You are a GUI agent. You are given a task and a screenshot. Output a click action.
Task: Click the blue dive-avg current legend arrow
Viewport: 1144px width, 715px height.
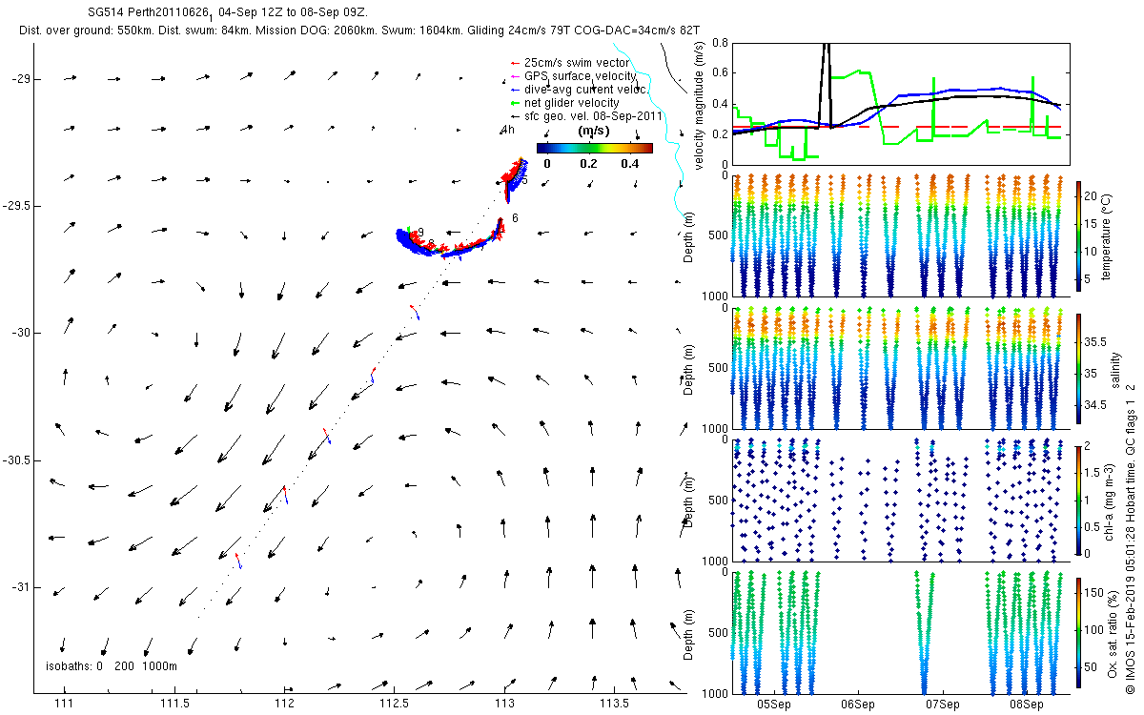pos(516,90)
